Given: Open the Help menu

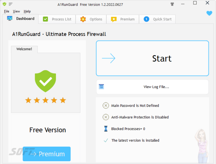Looking at the screenshot, I should [x=27, y=11].
